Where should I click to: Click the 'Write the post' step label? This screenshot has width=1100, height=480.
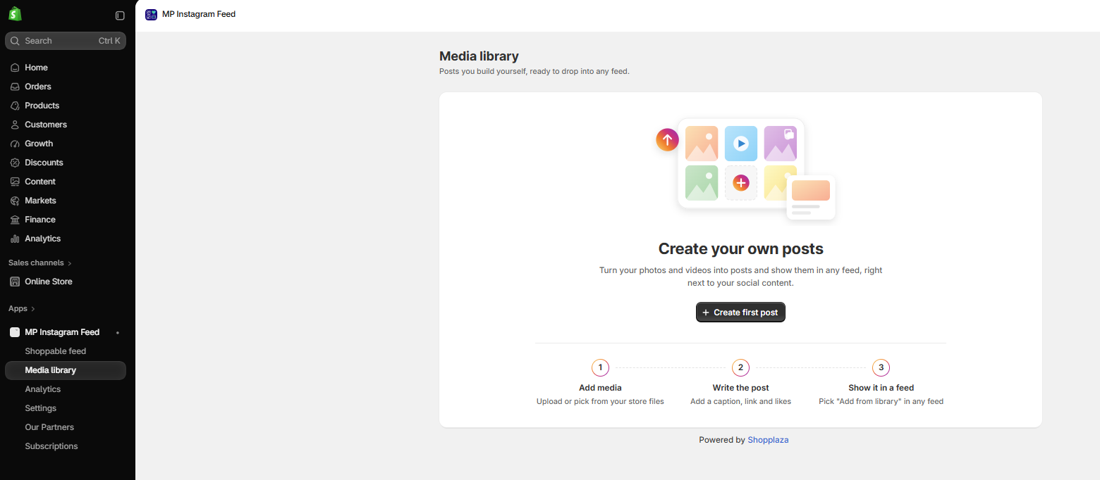point(740,388)
